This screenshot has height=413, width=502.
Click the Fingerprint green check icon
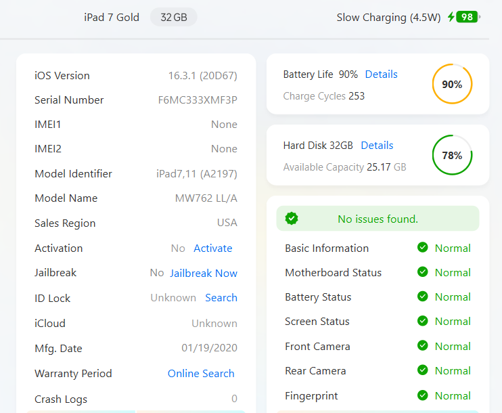pyautogui.click(x=423, y=395)
